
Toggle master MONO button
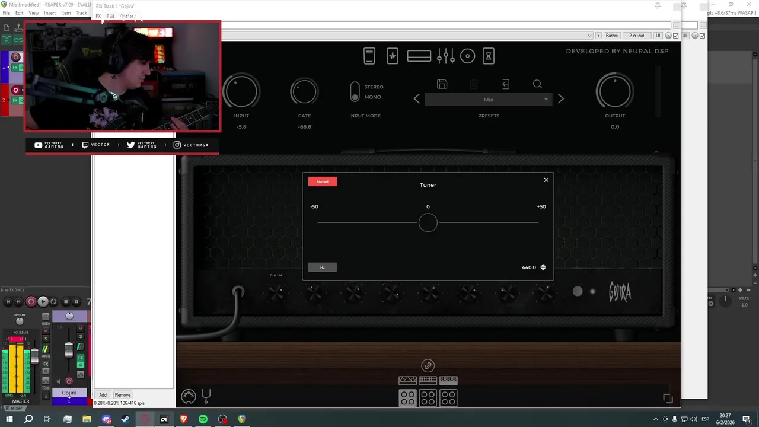[x=46, y=317]
